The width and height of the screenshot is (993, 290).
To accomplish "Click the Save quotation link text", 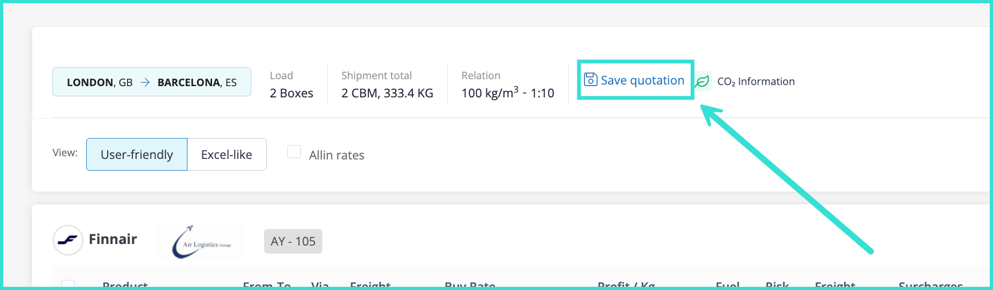I will point(642,80).
